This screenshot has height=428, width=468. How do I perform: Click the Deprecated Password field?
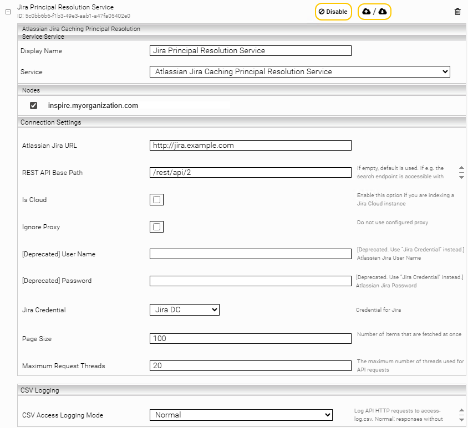click(x=251, y=281)
